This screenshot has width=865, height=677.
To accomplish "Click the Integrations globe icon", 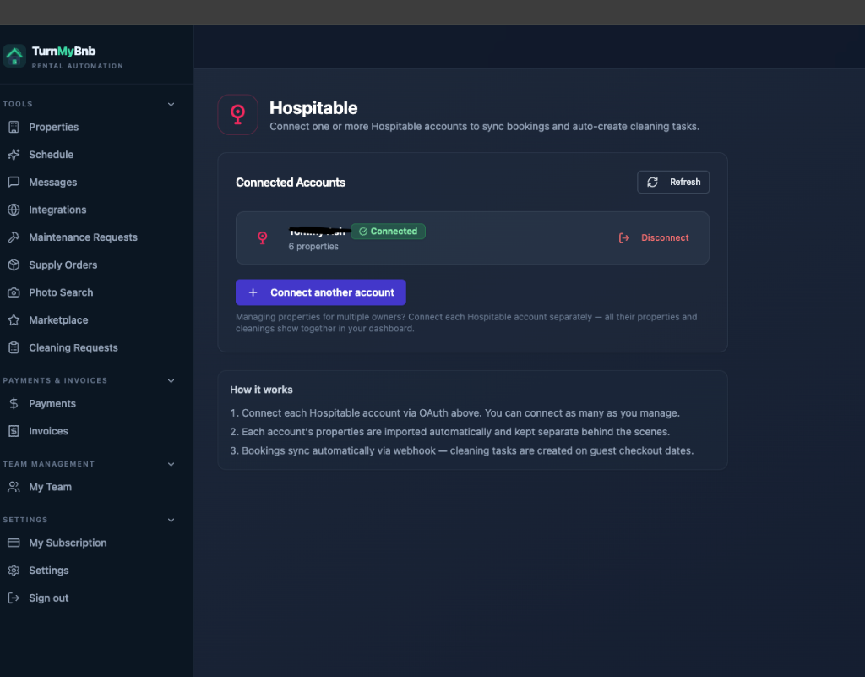I will click(x=14, y=210).
